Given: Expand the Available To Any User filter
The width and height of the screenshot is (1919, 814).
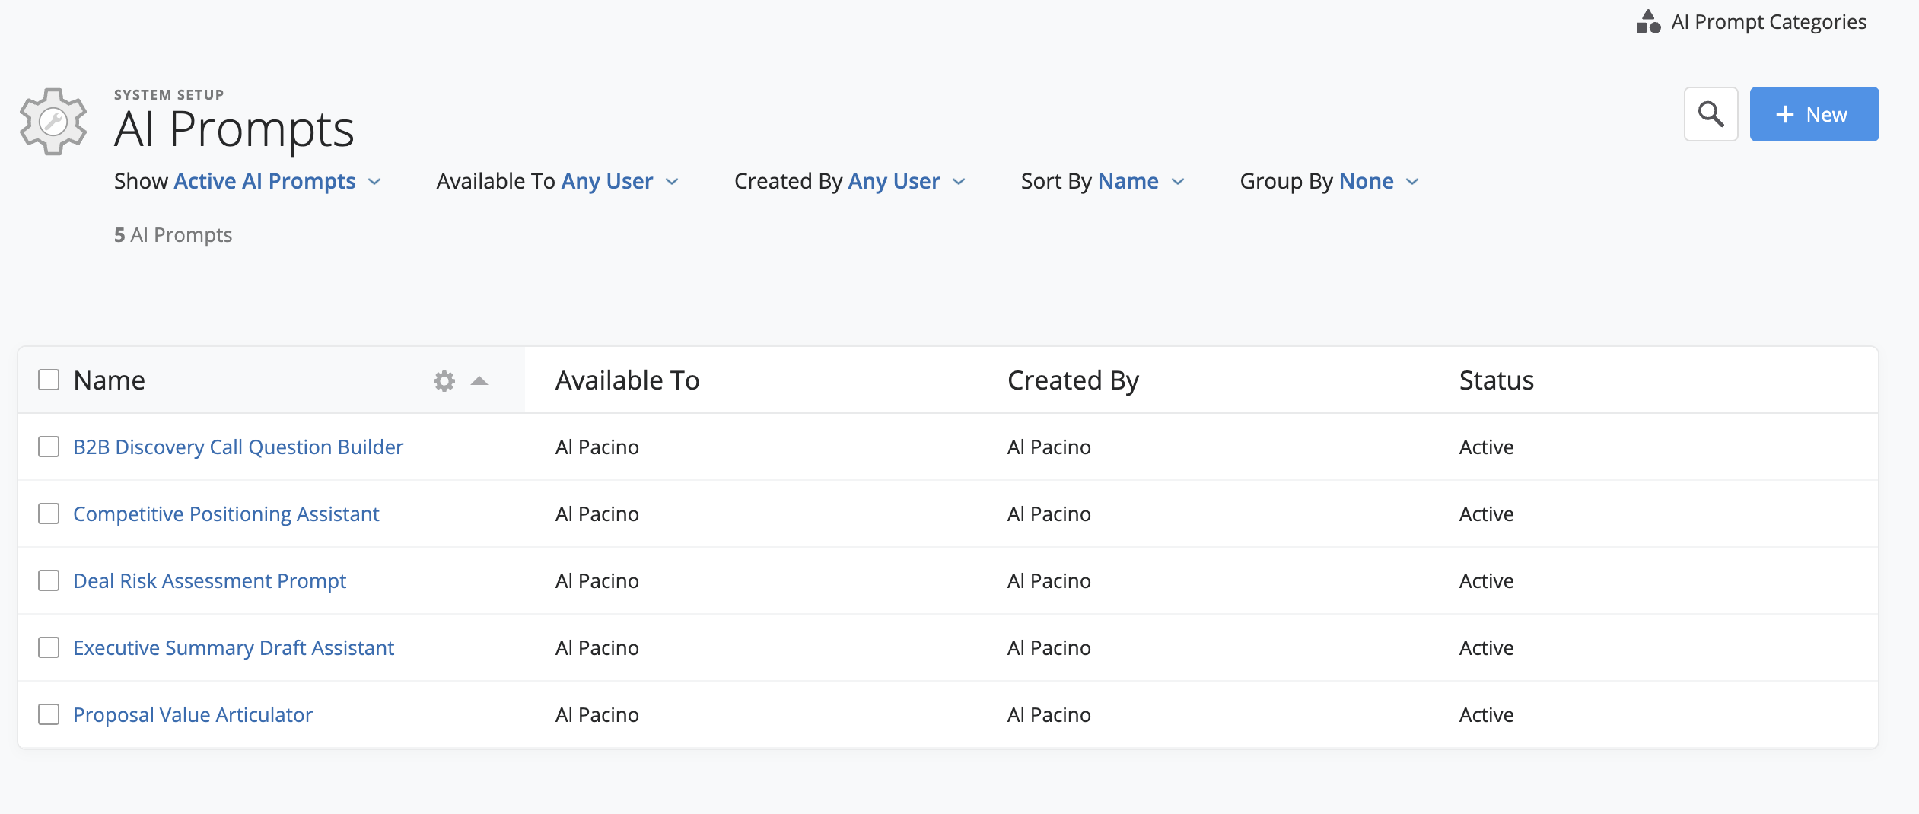Looking at the screenshot, I should (606, 181).
